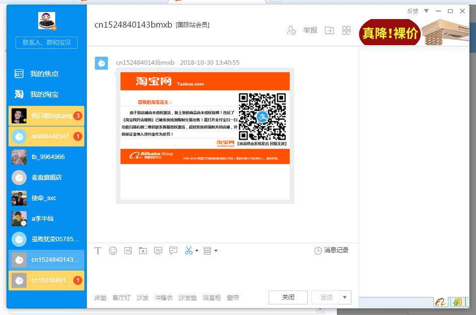Click the search box 联系人、群和宝贝
The width and height of the screenshot is (476, 315).
click(47, 43)
